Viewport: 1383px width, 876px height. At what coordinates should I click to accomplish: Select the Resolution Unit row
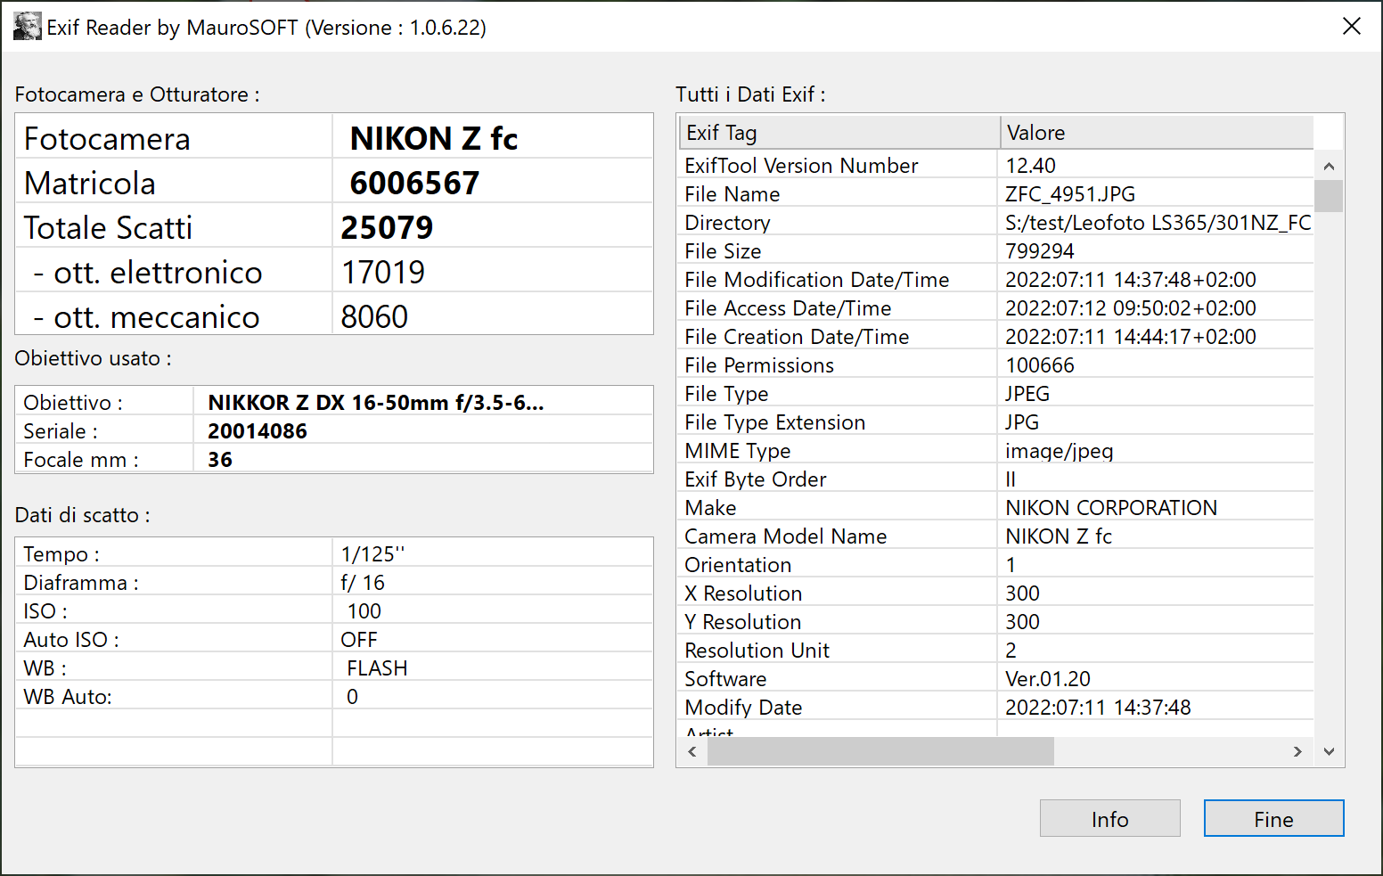tap(995, 651)
